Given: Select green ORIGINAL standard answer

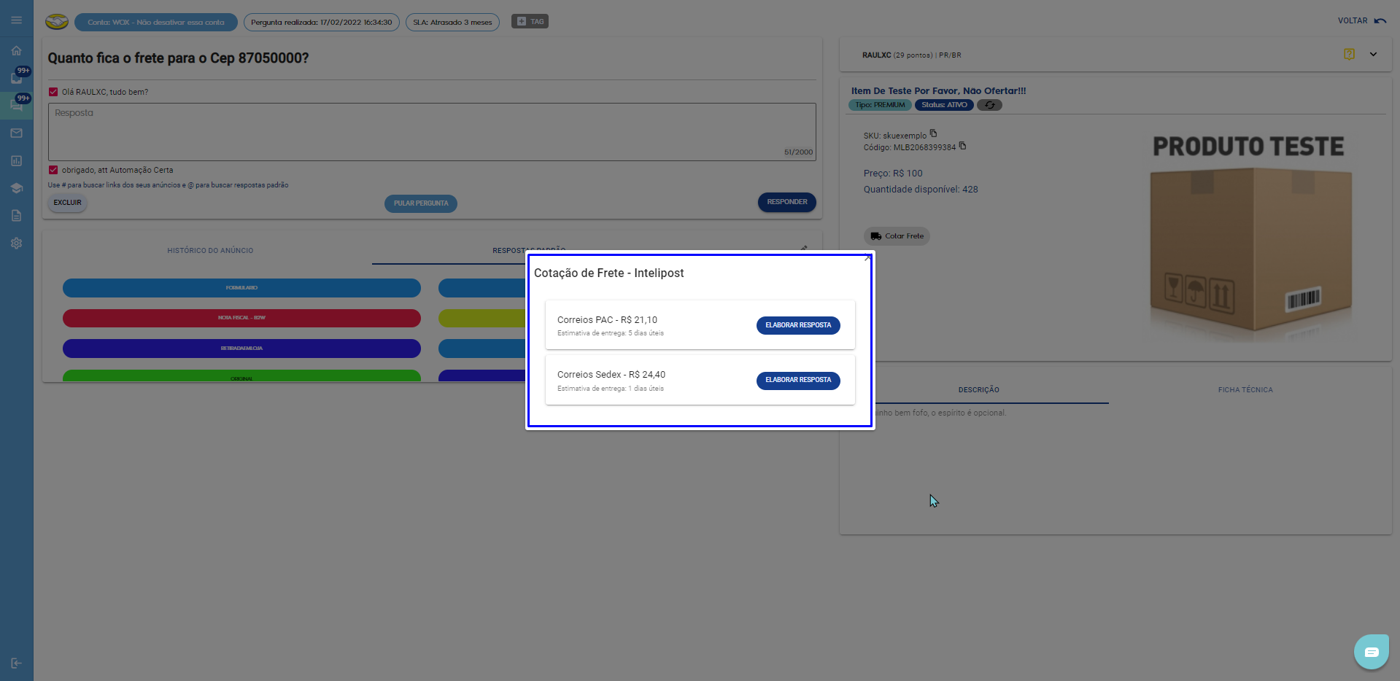Looking at the screenshot, I should (x=241, y=376).
